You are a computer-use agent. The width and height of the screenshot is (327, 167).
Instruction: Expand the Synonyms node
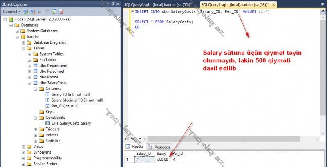[x=23, y=152]
